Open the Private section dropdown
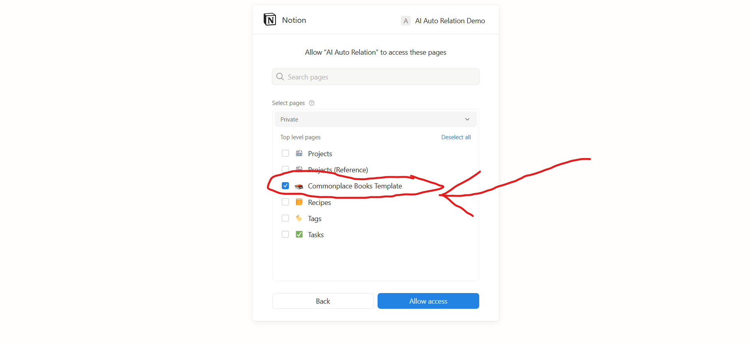 (x=376, y=119)
